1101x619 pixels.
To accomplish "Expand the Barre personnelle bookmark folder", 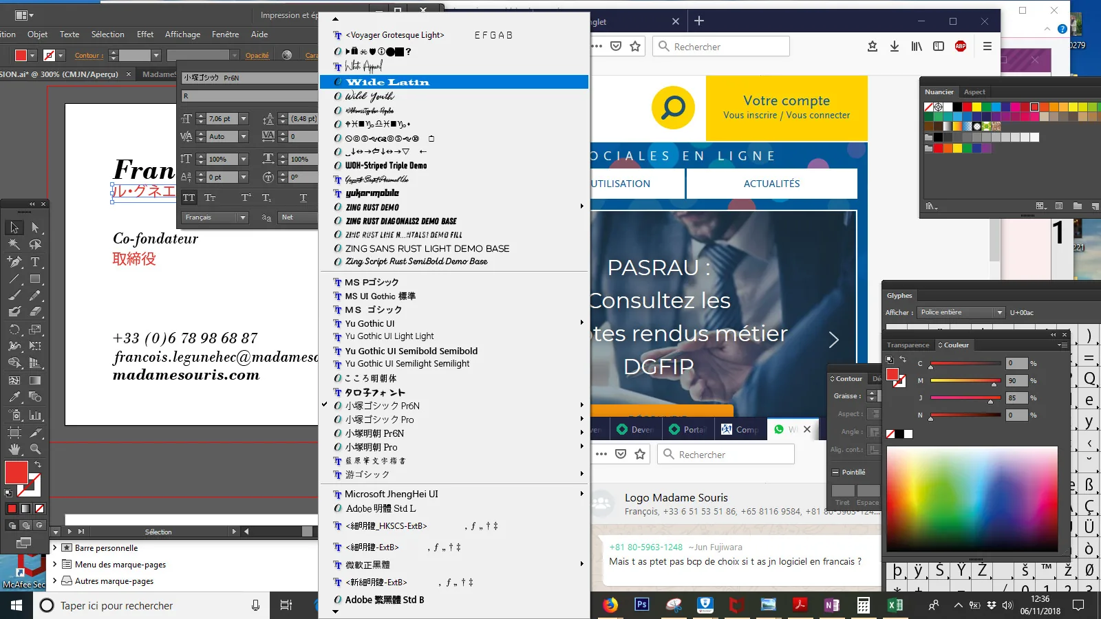I will click(x=55, y=548).
